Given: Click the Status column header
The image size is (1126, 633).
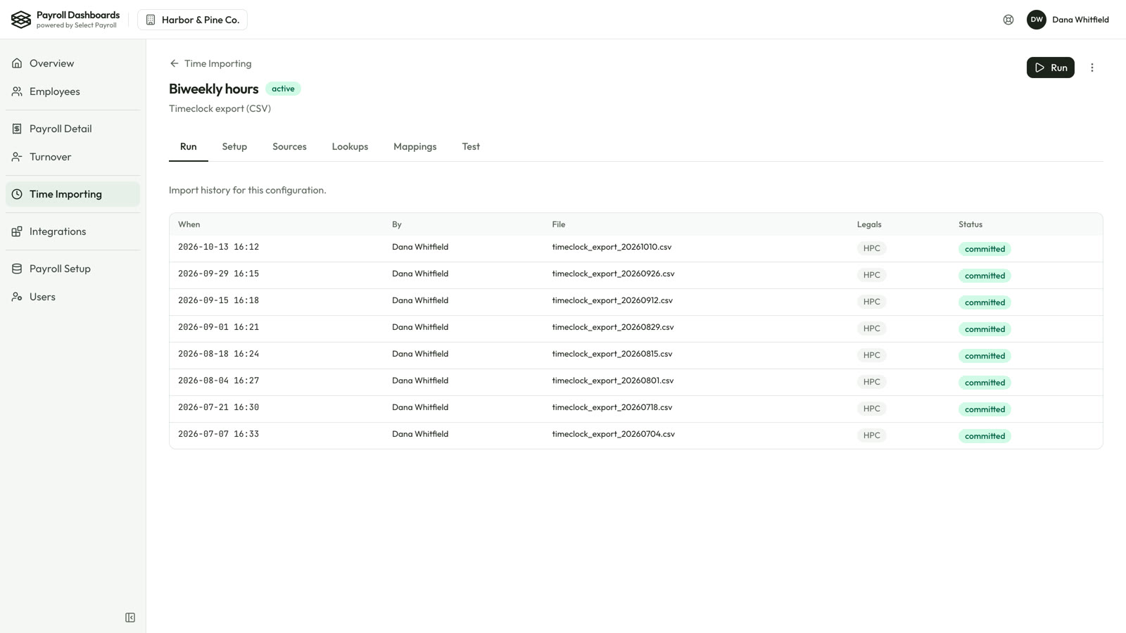Looking at the screenshot, I should click(x=970, y=224).
